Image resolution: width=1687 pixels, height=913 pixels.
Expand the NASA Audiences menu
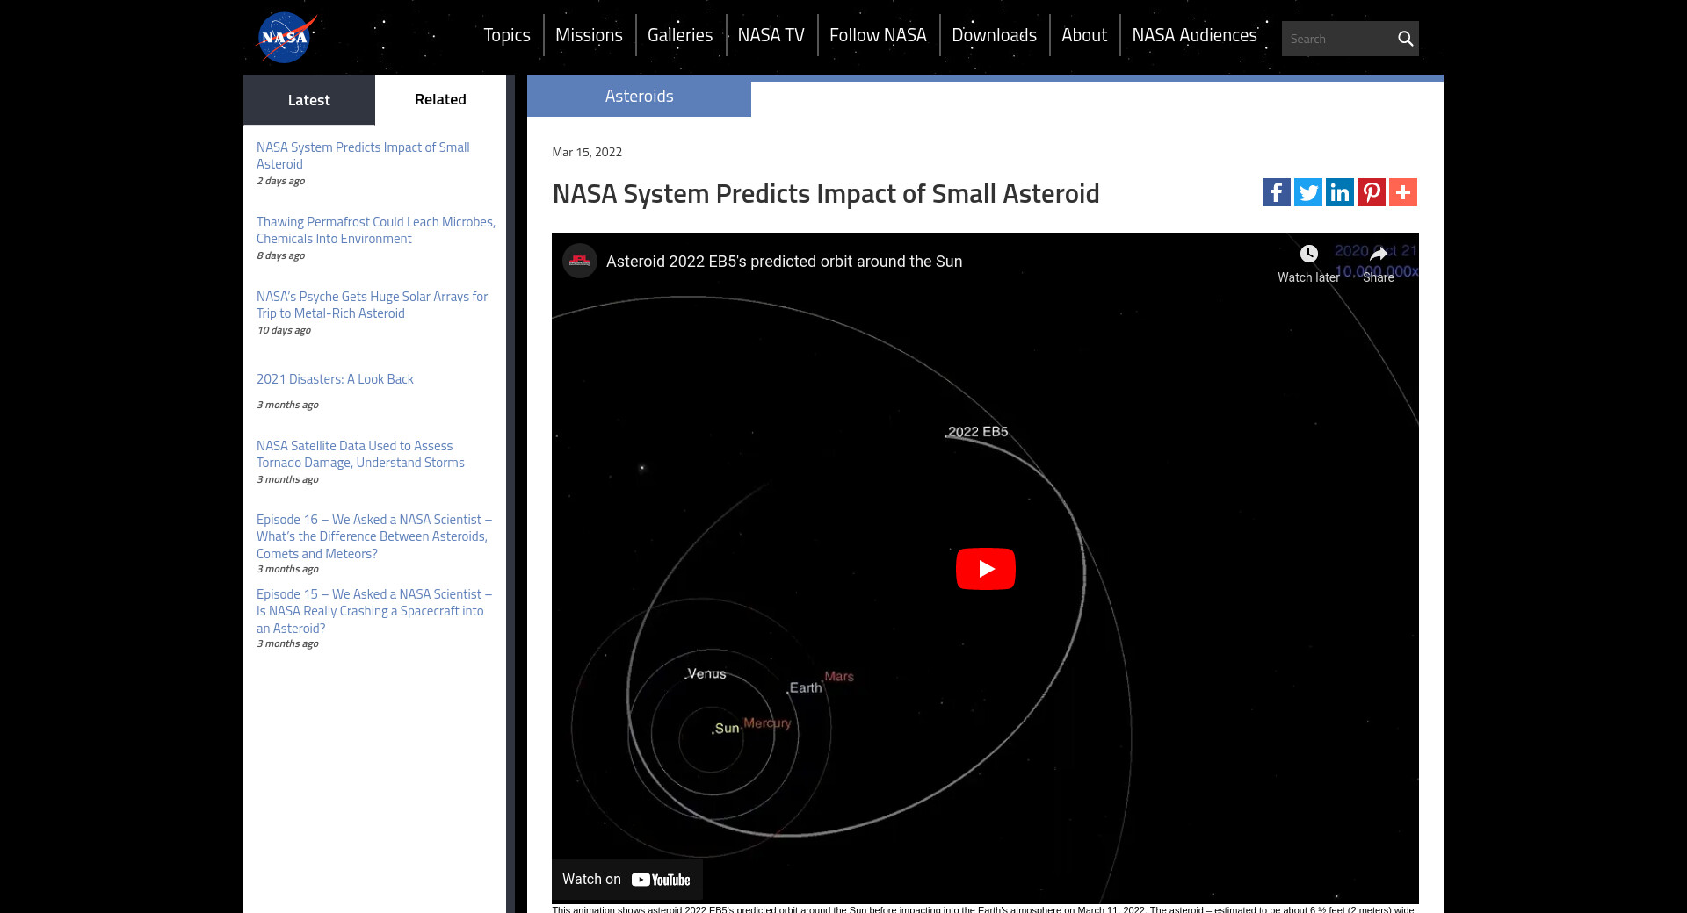(1194, 35)
